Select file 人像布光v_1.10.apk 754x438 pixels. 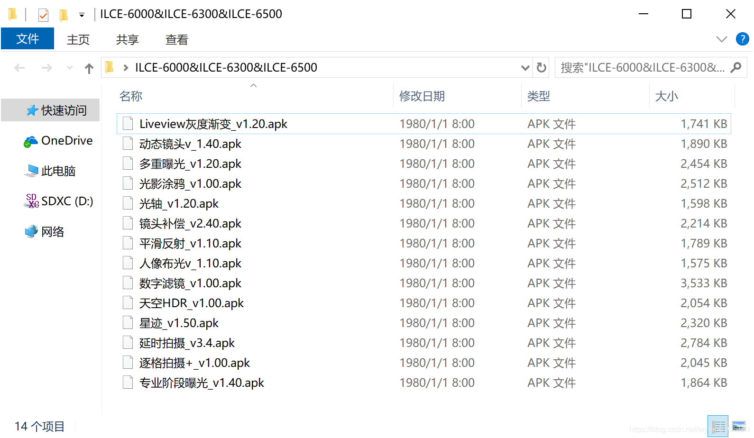[x=424, y=263]
